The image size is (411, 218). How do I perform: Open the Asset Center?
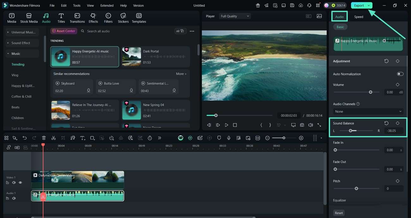click(x=64, y=31)
